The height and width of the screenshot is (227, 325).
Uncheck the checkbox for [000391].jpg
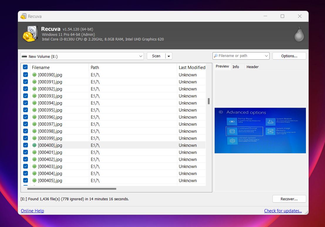coord(26,82)
